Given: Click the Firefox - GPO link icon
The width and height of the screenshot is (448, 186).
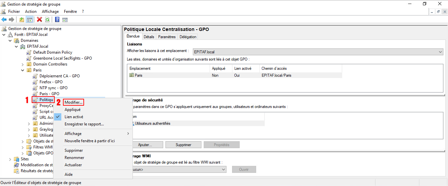Looking at the screenshot, I should click(35, 82).
